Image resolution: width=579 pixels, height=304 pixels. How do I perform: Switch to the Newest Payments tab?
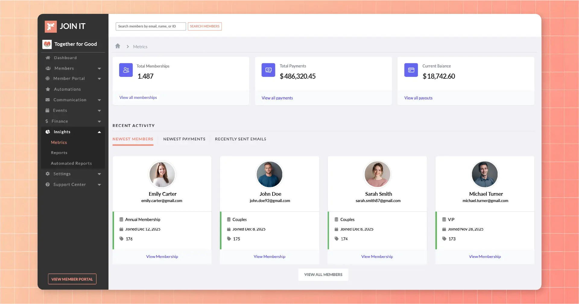(184, 139)
